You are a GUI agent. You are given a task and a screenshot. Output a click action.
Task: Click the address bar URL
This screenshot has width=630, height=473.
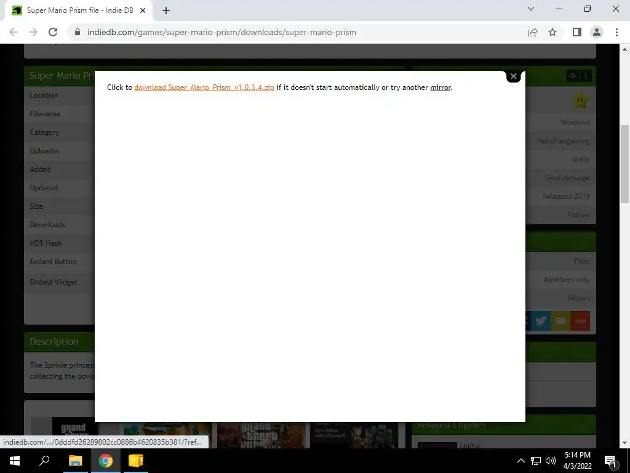pyautogui.click(x=221, y=32)
